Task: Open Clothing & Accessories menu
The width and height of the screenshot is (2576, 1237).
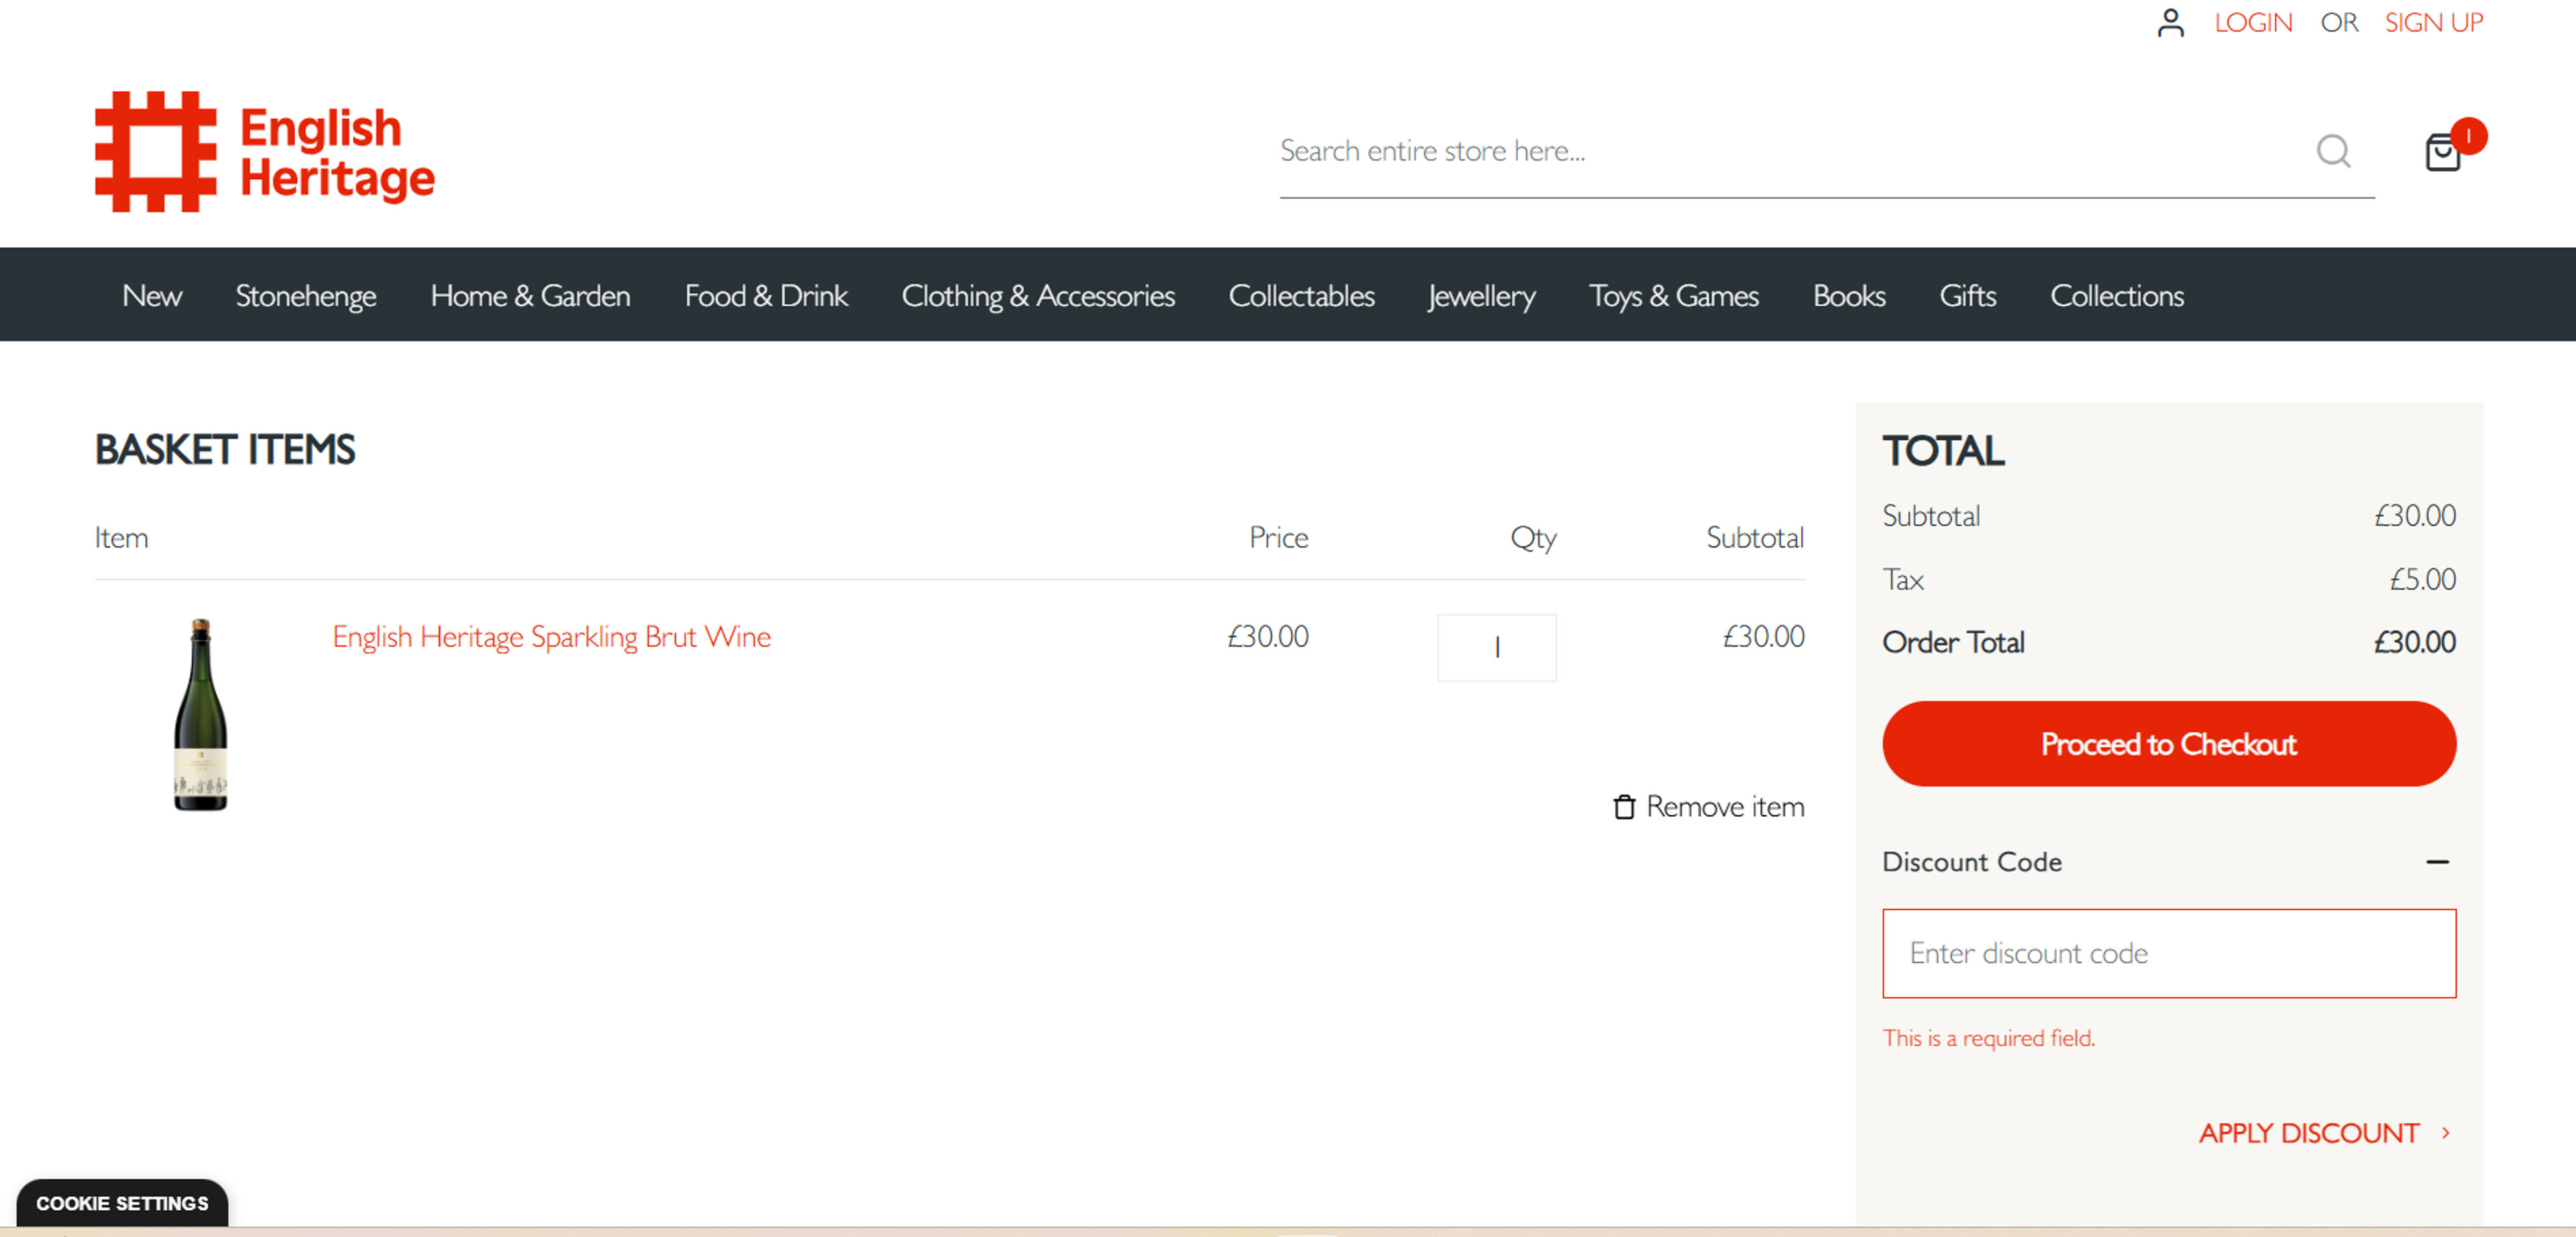Action: [1038, 295]
